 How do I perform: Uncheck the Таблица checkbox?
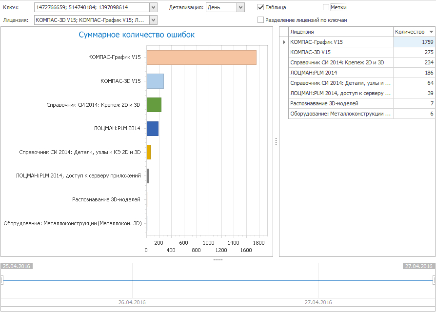261,7
